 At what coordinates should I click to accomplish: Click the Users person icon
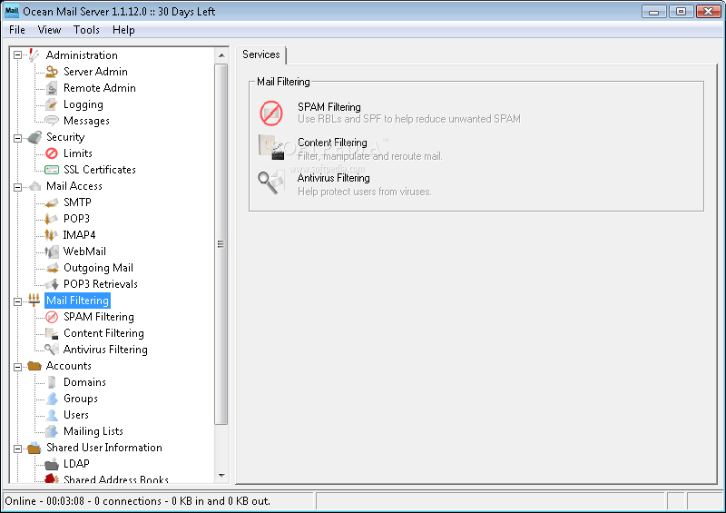[52, 415]
